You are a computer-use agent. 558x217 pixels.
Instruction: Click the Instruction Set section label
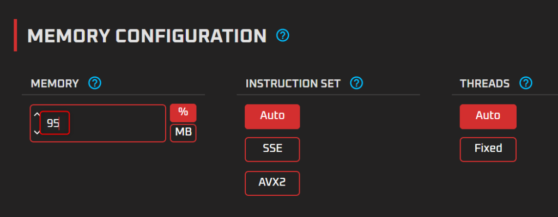pos(293,84)
